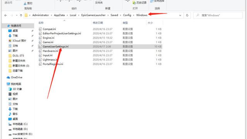Screen dimensions: 247x139
Task: Open pinned 图片 under quick access
Action: click(x=15, y=51)
